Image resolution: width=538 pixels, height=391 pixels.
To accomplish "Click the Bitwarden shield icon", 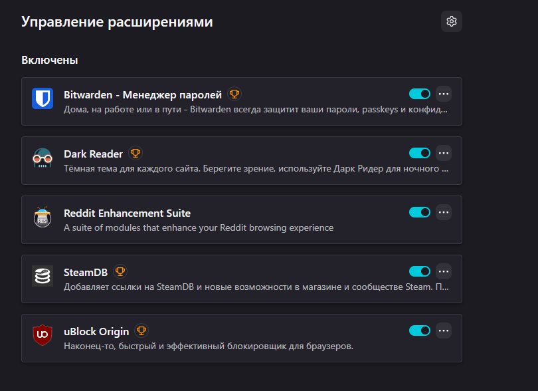I will 43,98.
